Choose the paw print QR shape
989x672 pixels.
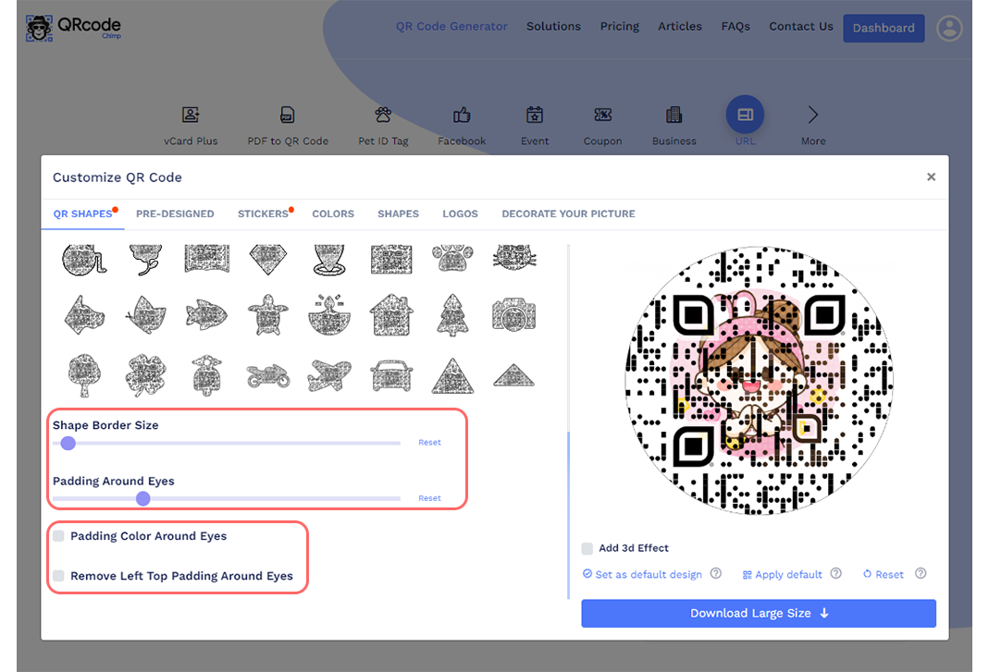(451, 259)
